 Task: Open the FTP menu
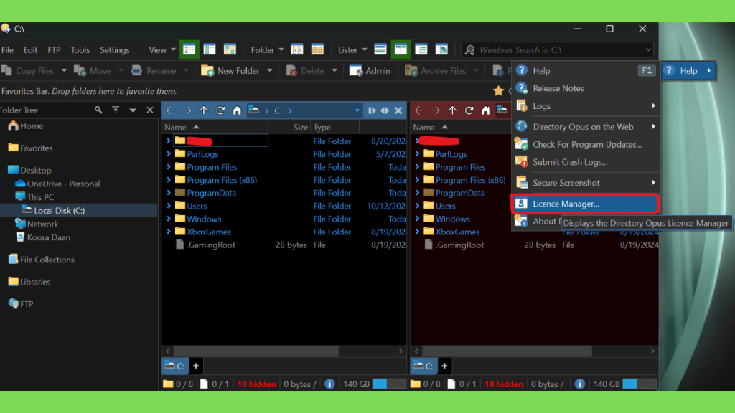54,49
